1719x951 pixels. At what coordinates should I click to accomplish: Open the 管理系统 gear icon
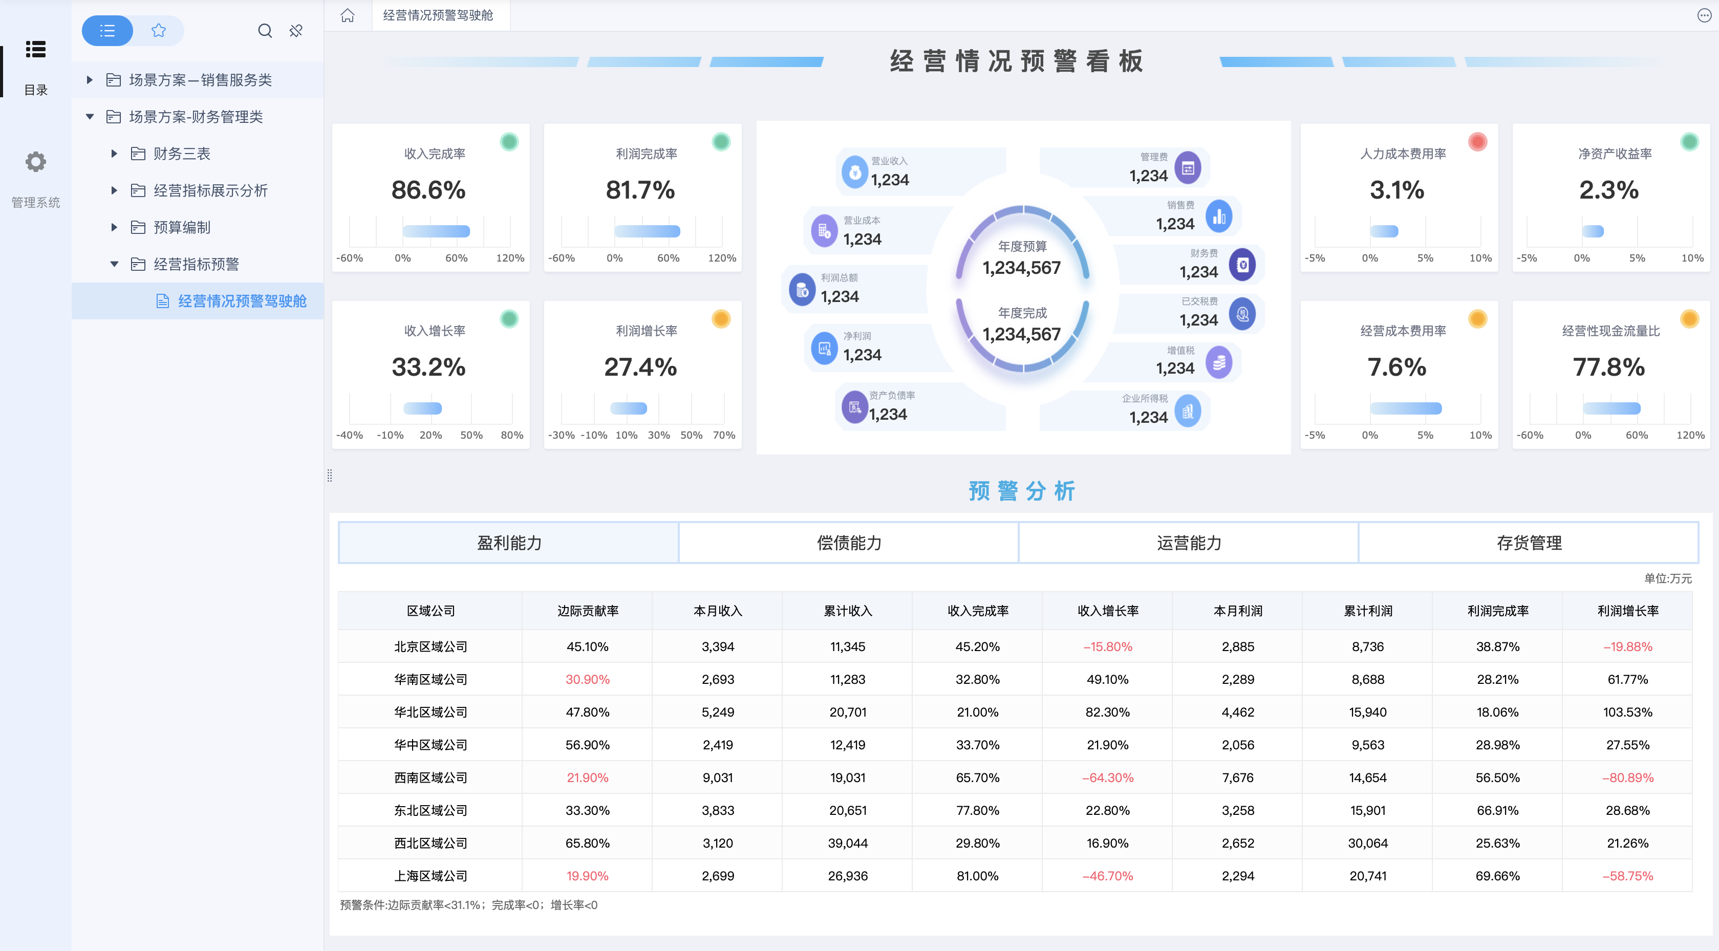(35, 162)
